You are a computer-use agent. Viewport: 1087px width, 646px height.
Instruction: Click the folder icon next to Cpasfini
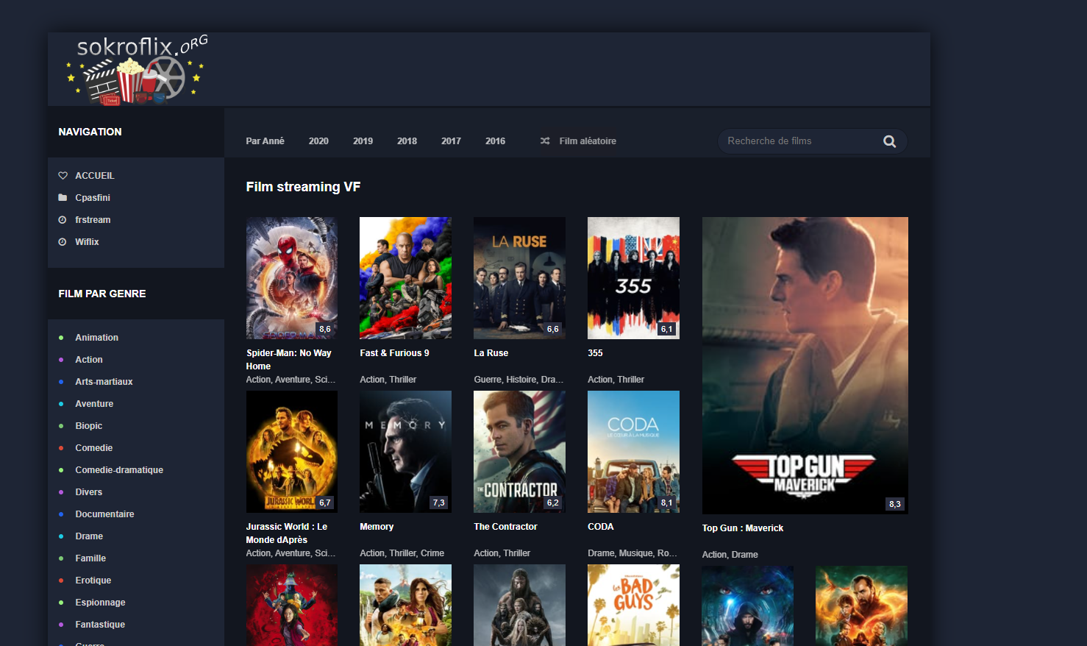pyautogui.click(x=63, y=198)
